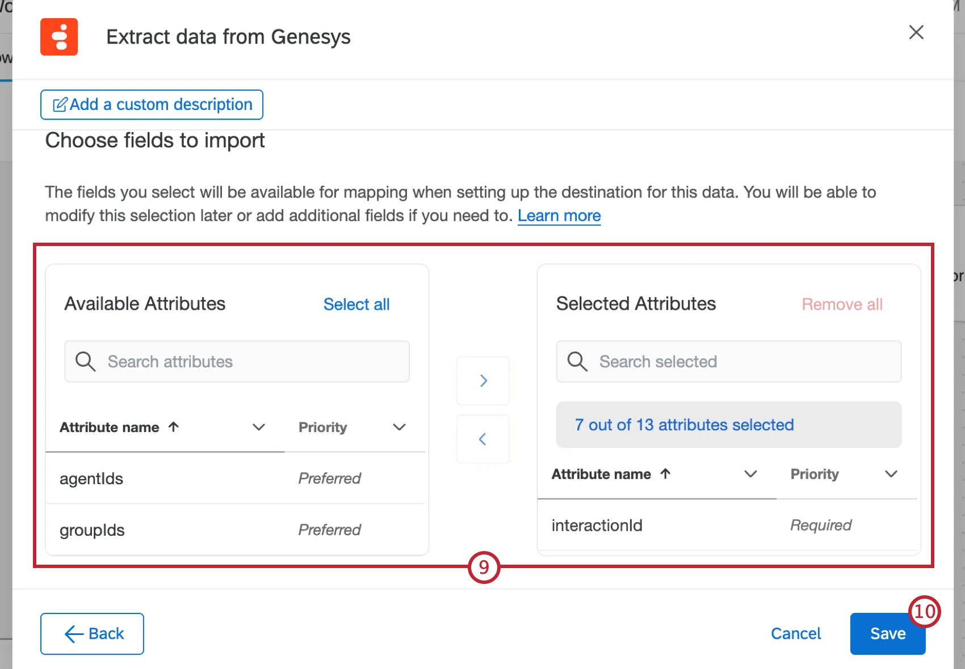This screenshot has width=965, height=669.
Task: Select all available attributes
Action: 356,304
